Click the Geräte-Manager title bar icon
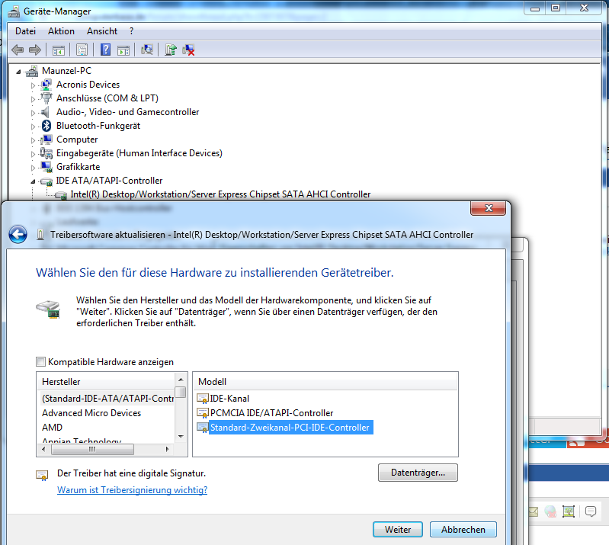This screenshot has width=609, height=545. coord(14,11)
